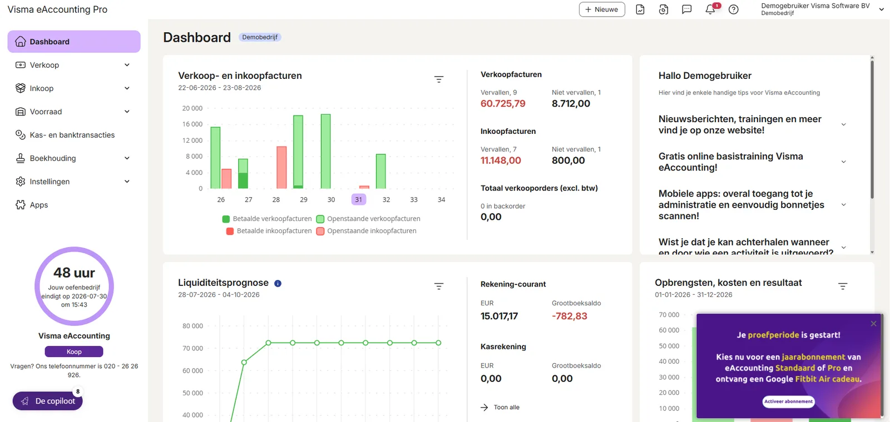The image size is (890, 422).
Task: Click the week 30 open sales invoices bar
Action: 326,151
